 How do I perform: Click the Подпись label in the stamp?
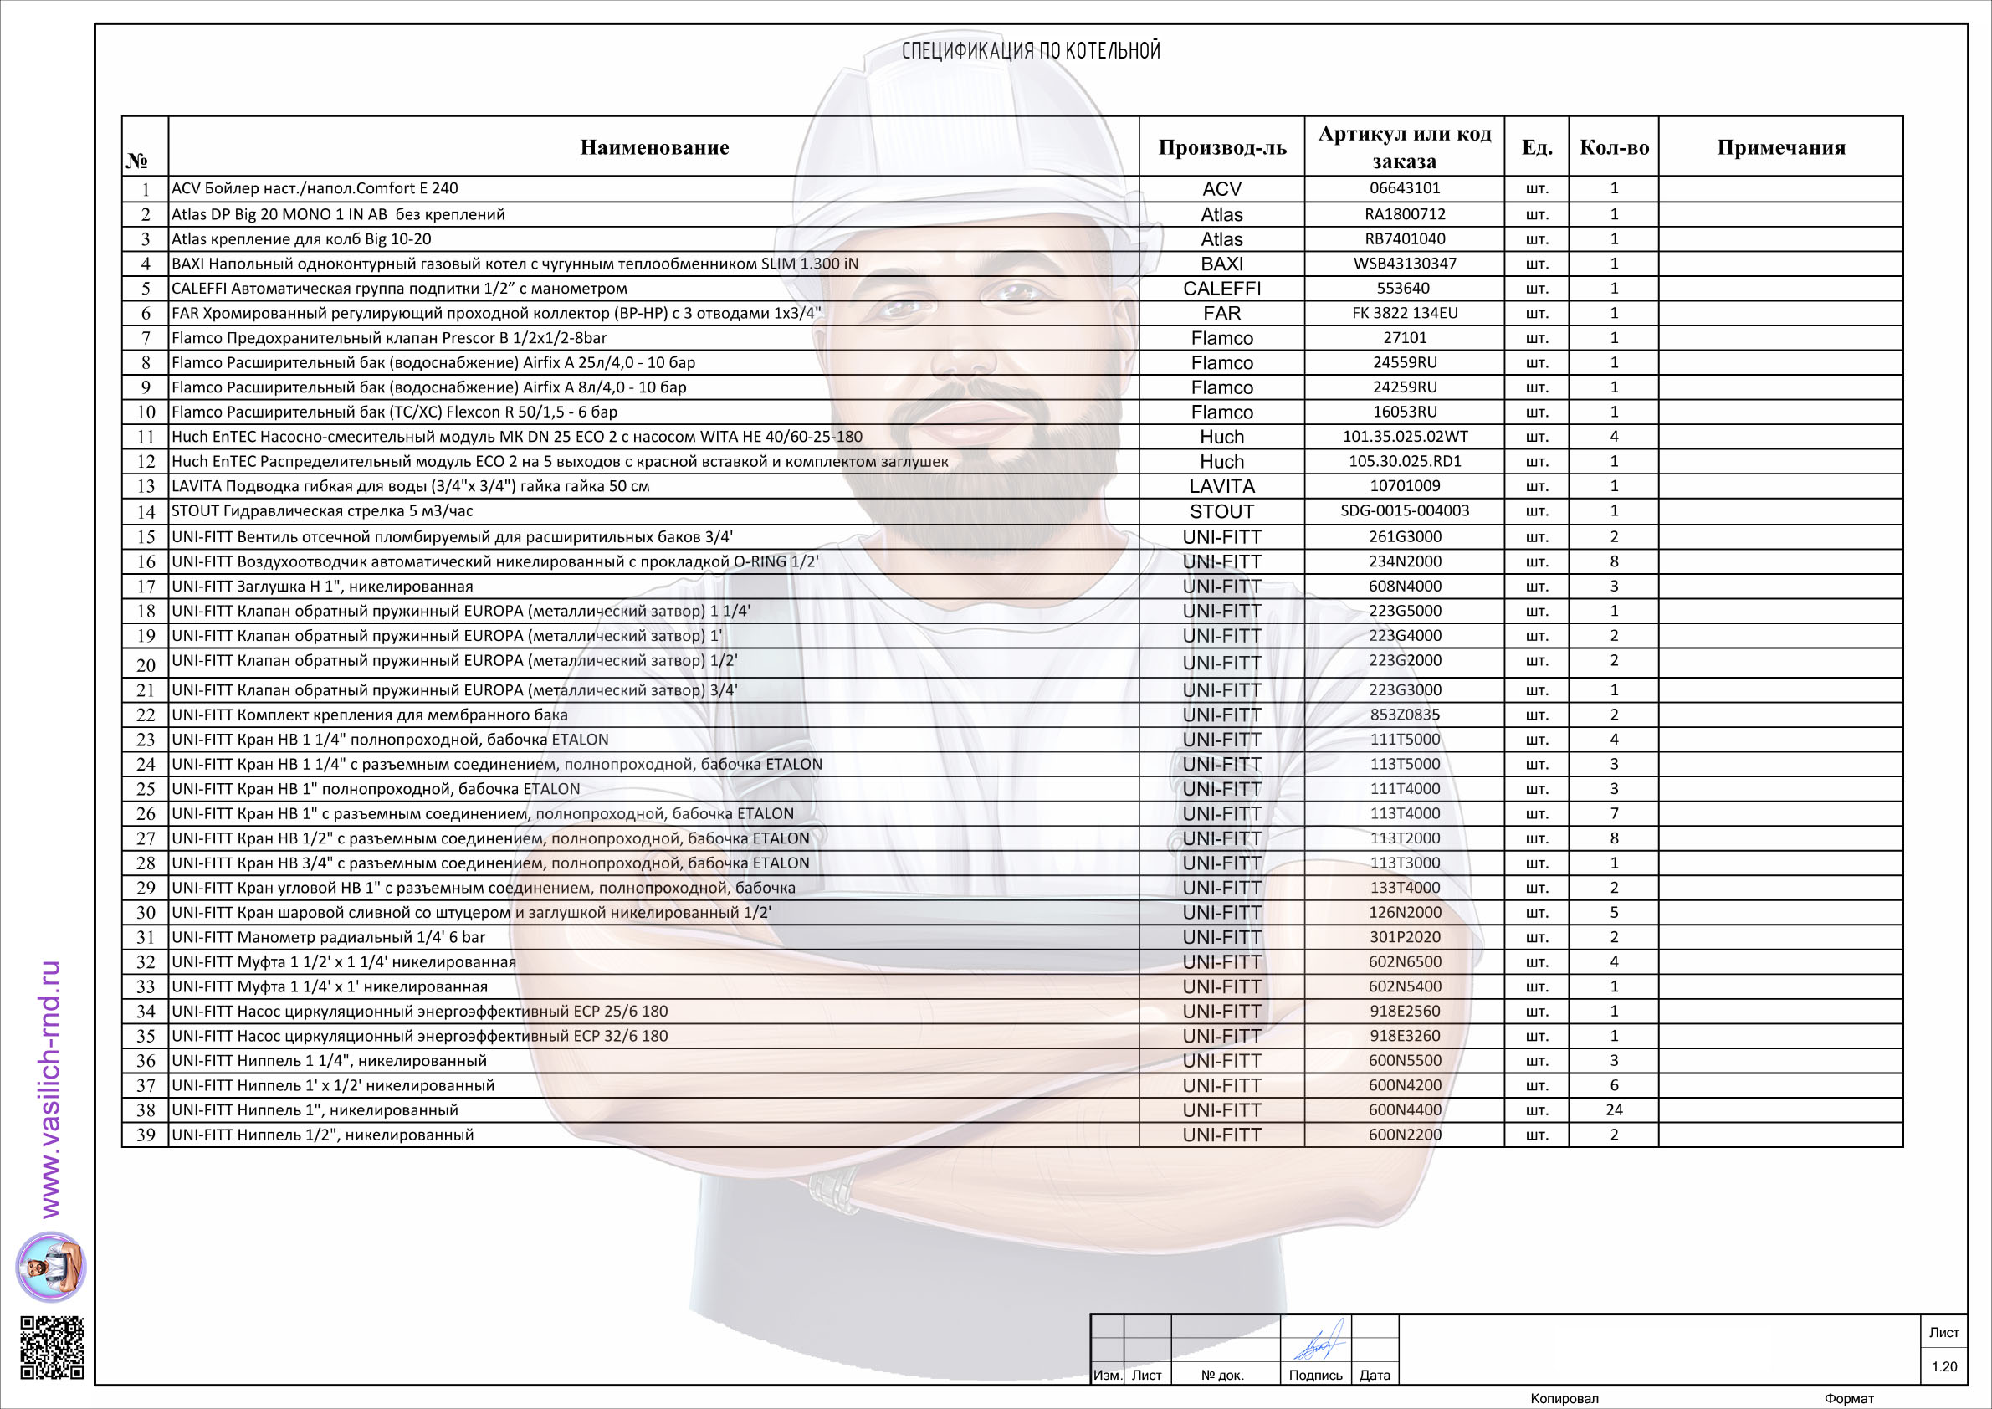[1315, 1376]
